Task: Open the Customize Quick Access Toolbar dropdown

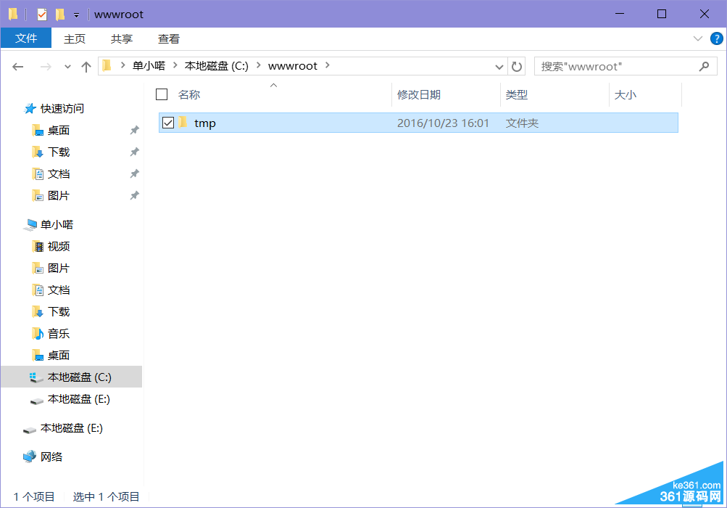Action: pyautogui.click(x=77, y=15)
